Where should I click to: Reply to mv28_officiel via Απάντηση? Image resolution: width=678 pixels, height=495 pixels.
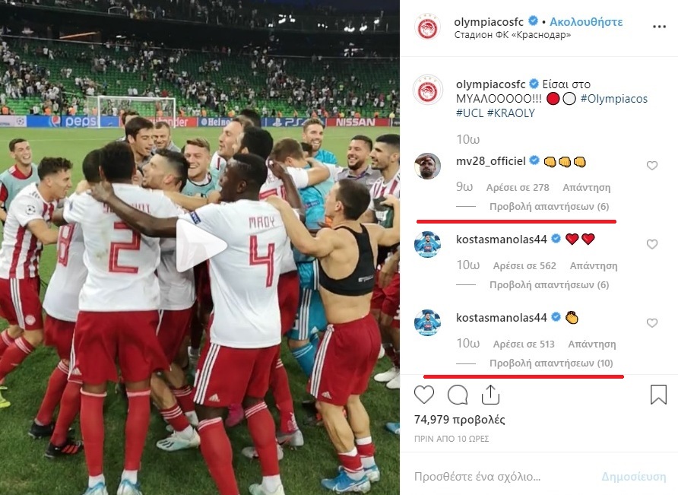[x=586, y=188]
